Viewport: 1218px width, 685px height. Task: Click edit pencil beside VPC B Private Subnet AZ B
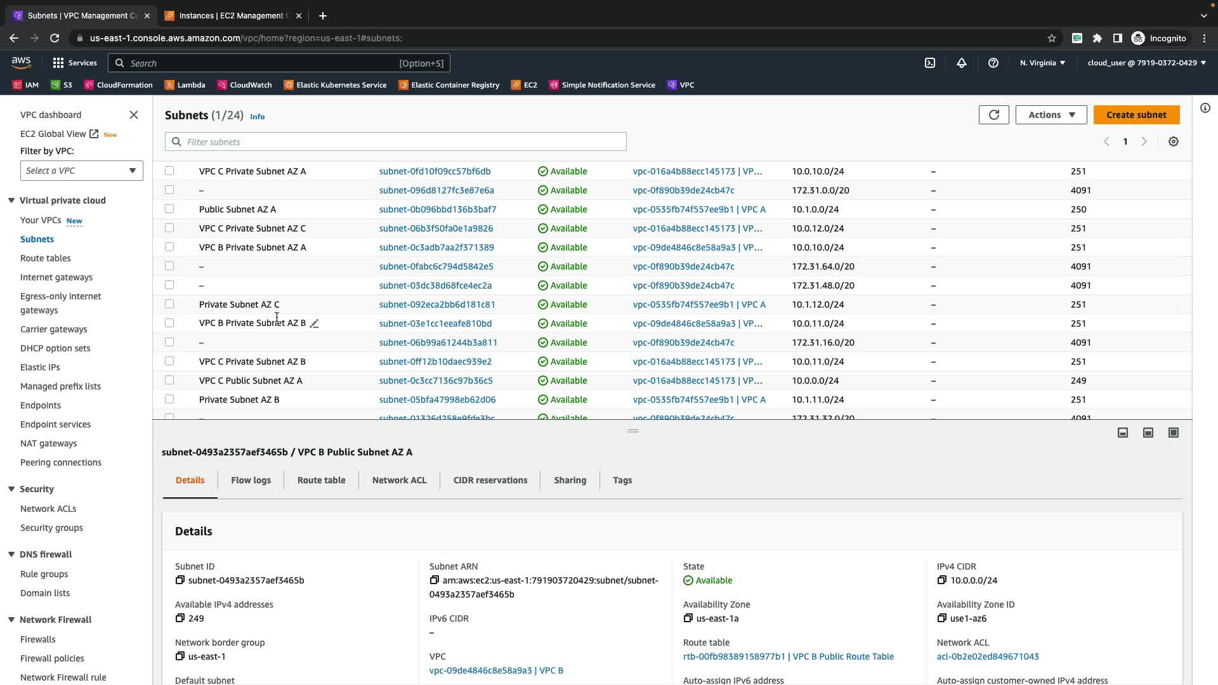click(314, 323)
